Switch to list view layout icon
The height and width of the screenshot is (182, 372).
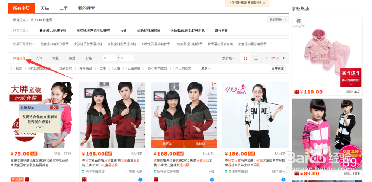pyautogui.click(x=256, y=58)
